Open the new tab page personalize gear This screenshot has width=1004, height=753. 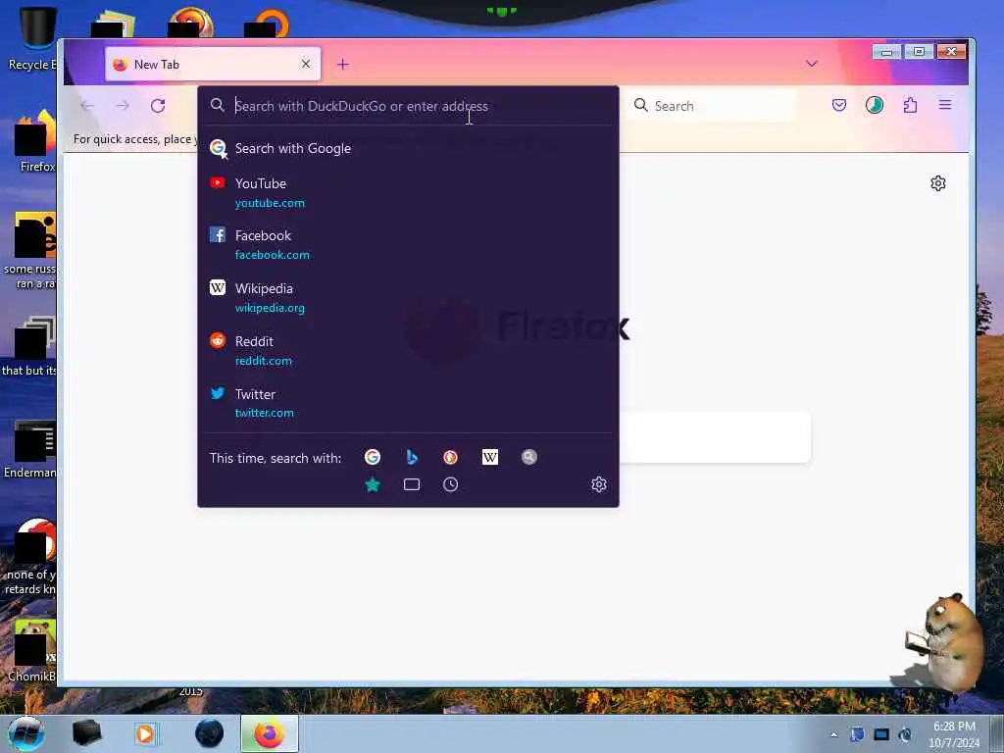pyautogui.click(x=938, y=183)
